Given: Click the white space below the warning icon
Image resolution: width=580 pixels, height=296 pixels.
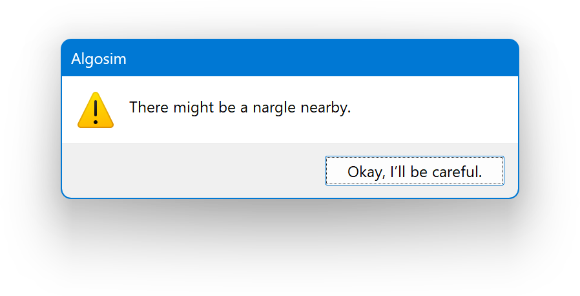Looking at the screenshot, I should coord(96,136).
